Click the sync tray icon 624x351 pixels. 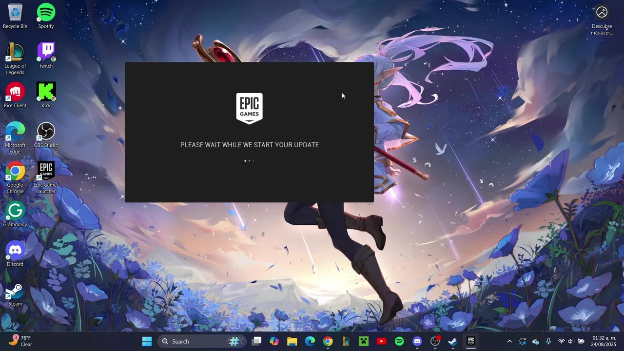pos(523,341)
